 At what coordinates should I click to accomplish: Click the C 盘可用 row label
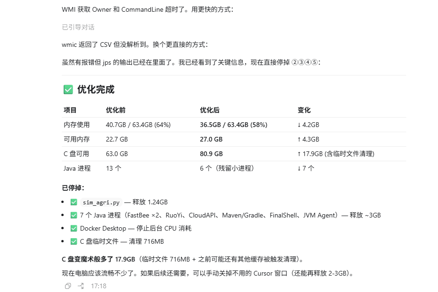click(x=76, y=154)
